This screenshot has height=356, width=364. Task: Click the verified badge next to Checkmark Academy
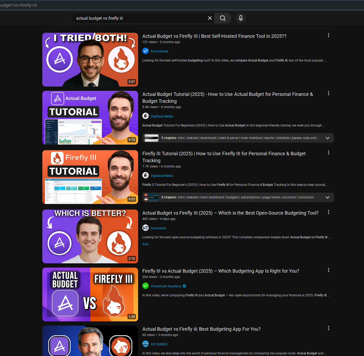point(185,286)
